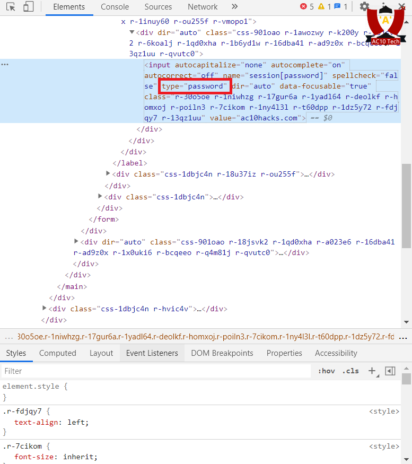The height and width of the screenshot is (464, 412).
Task: Toggle :hov element state panel
Action: coord(327,371)
